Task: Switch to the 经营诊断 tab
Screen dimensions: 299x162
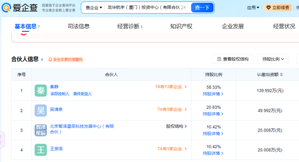Action: tap(128, 26)
